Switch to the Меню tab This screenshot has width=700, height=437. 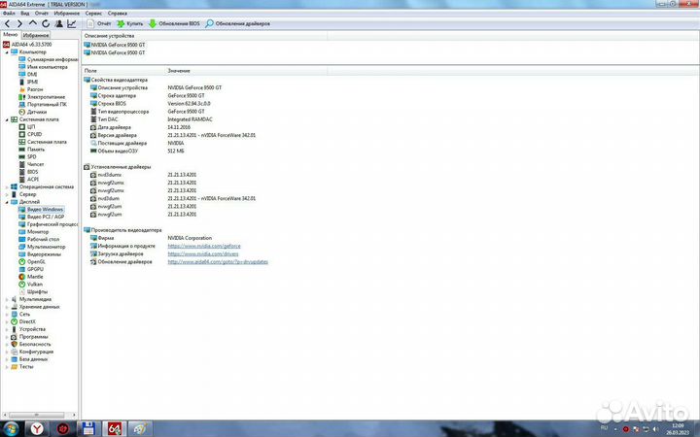coord(11,34)
